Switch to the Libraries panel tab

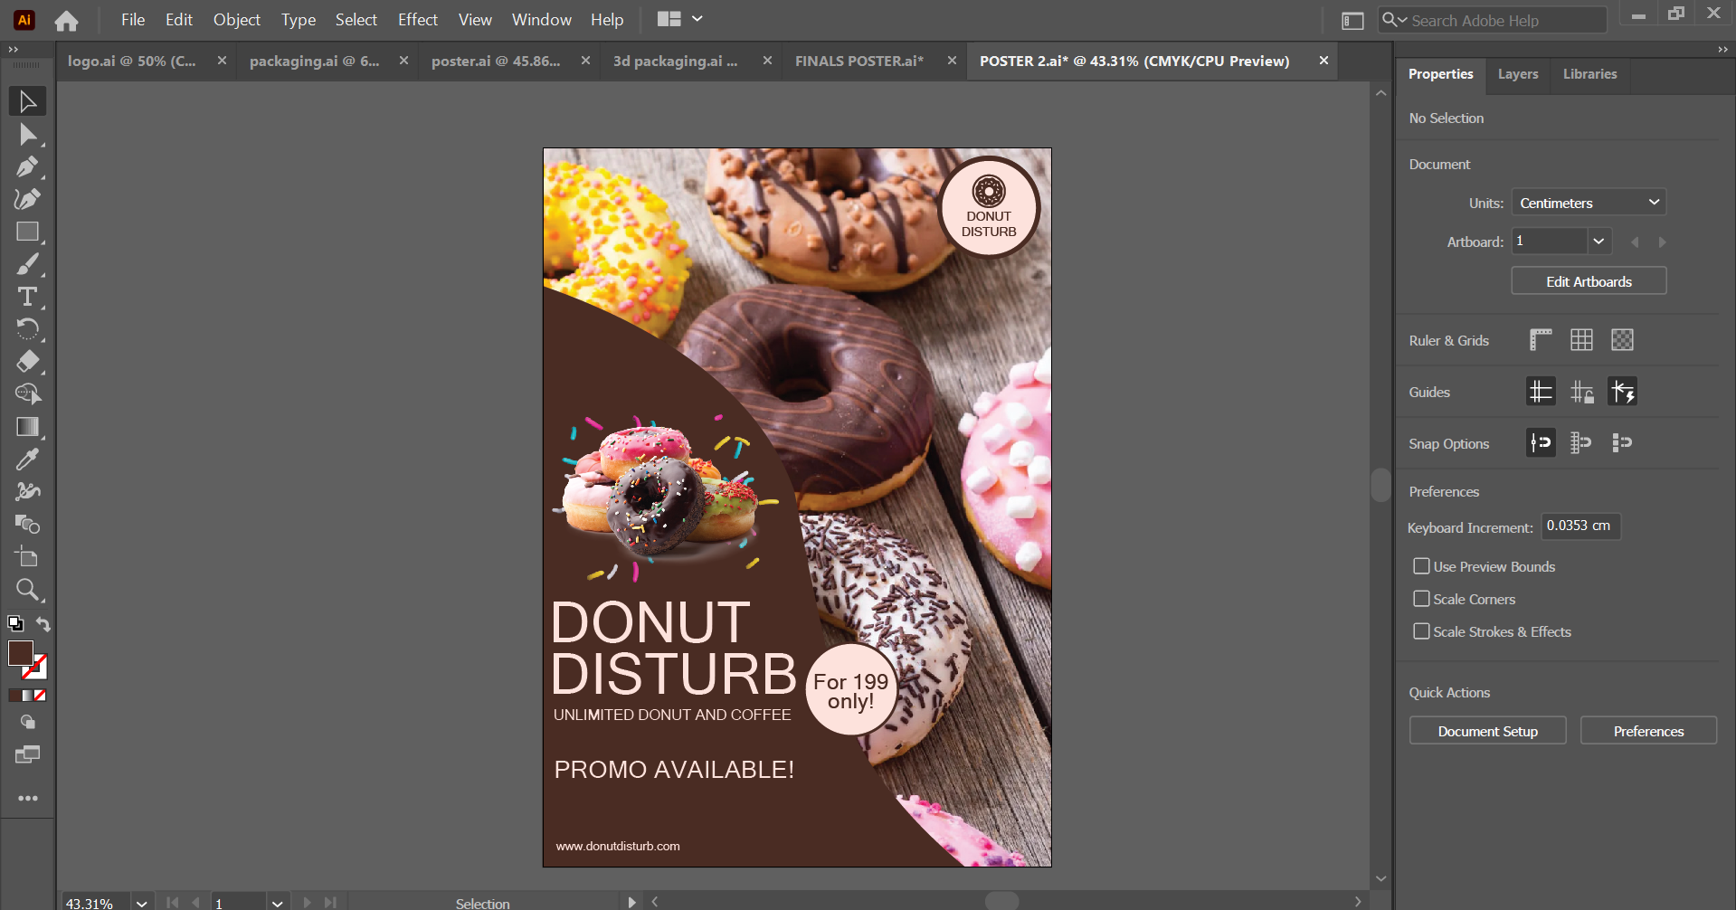coord(1589,74)
